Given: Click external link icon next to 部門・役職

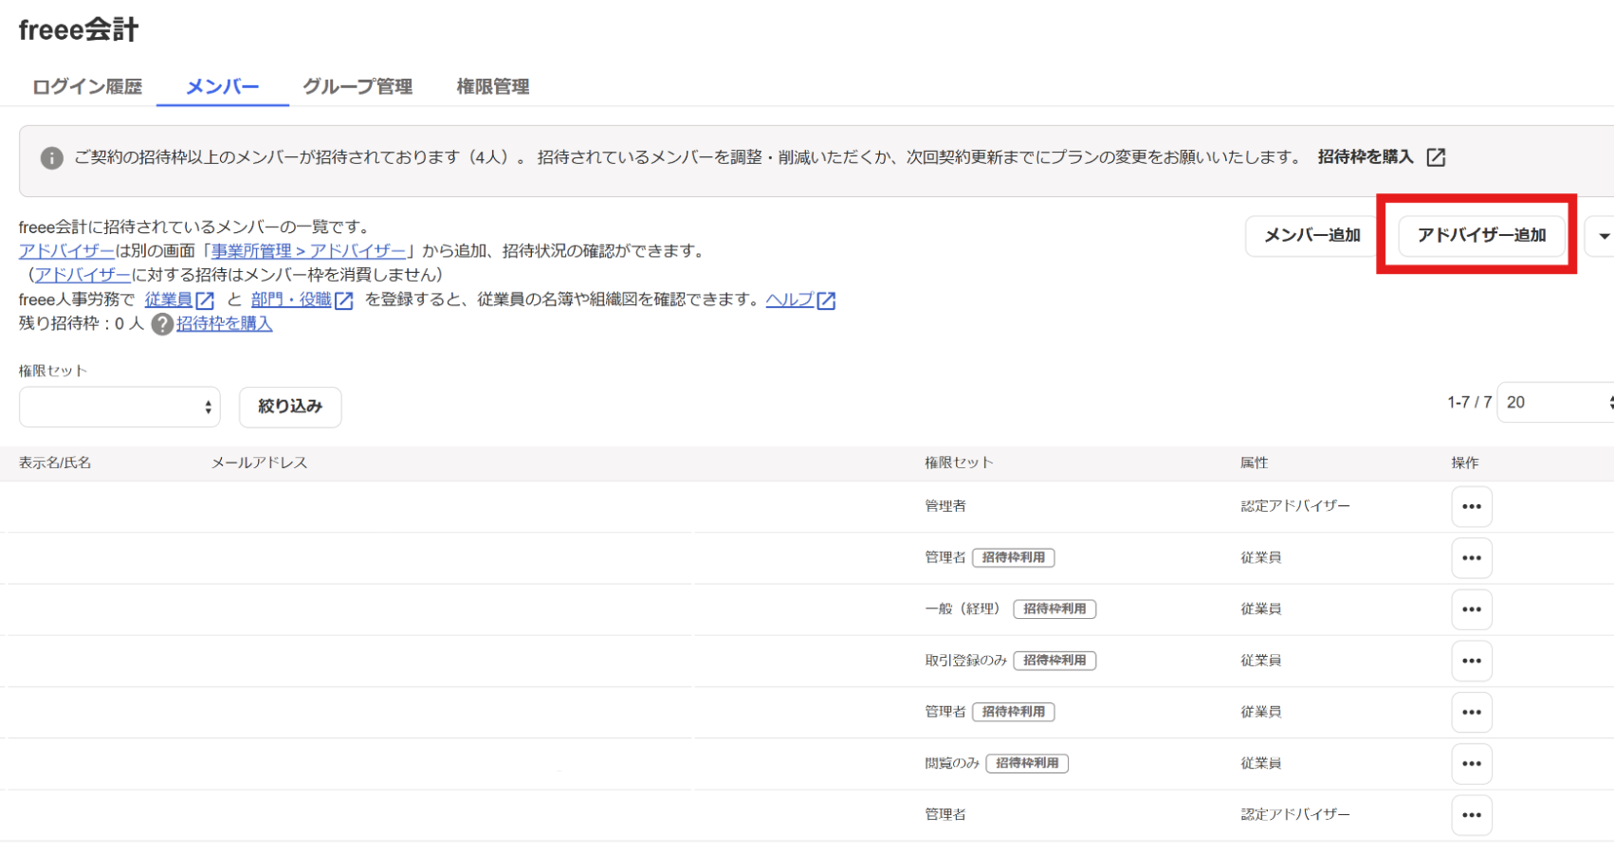Looking at the screenshot, I should click(344, 300).
